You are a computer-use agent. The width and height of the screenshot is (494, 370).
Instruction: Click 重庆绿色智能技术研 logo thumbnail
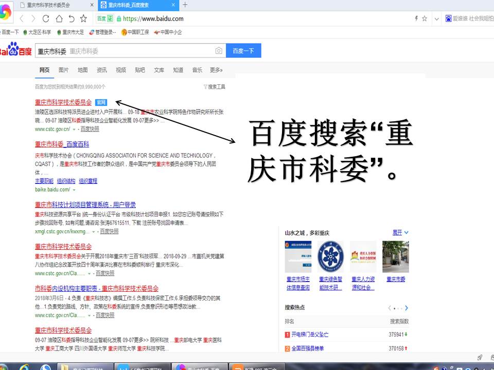point(330,257)
